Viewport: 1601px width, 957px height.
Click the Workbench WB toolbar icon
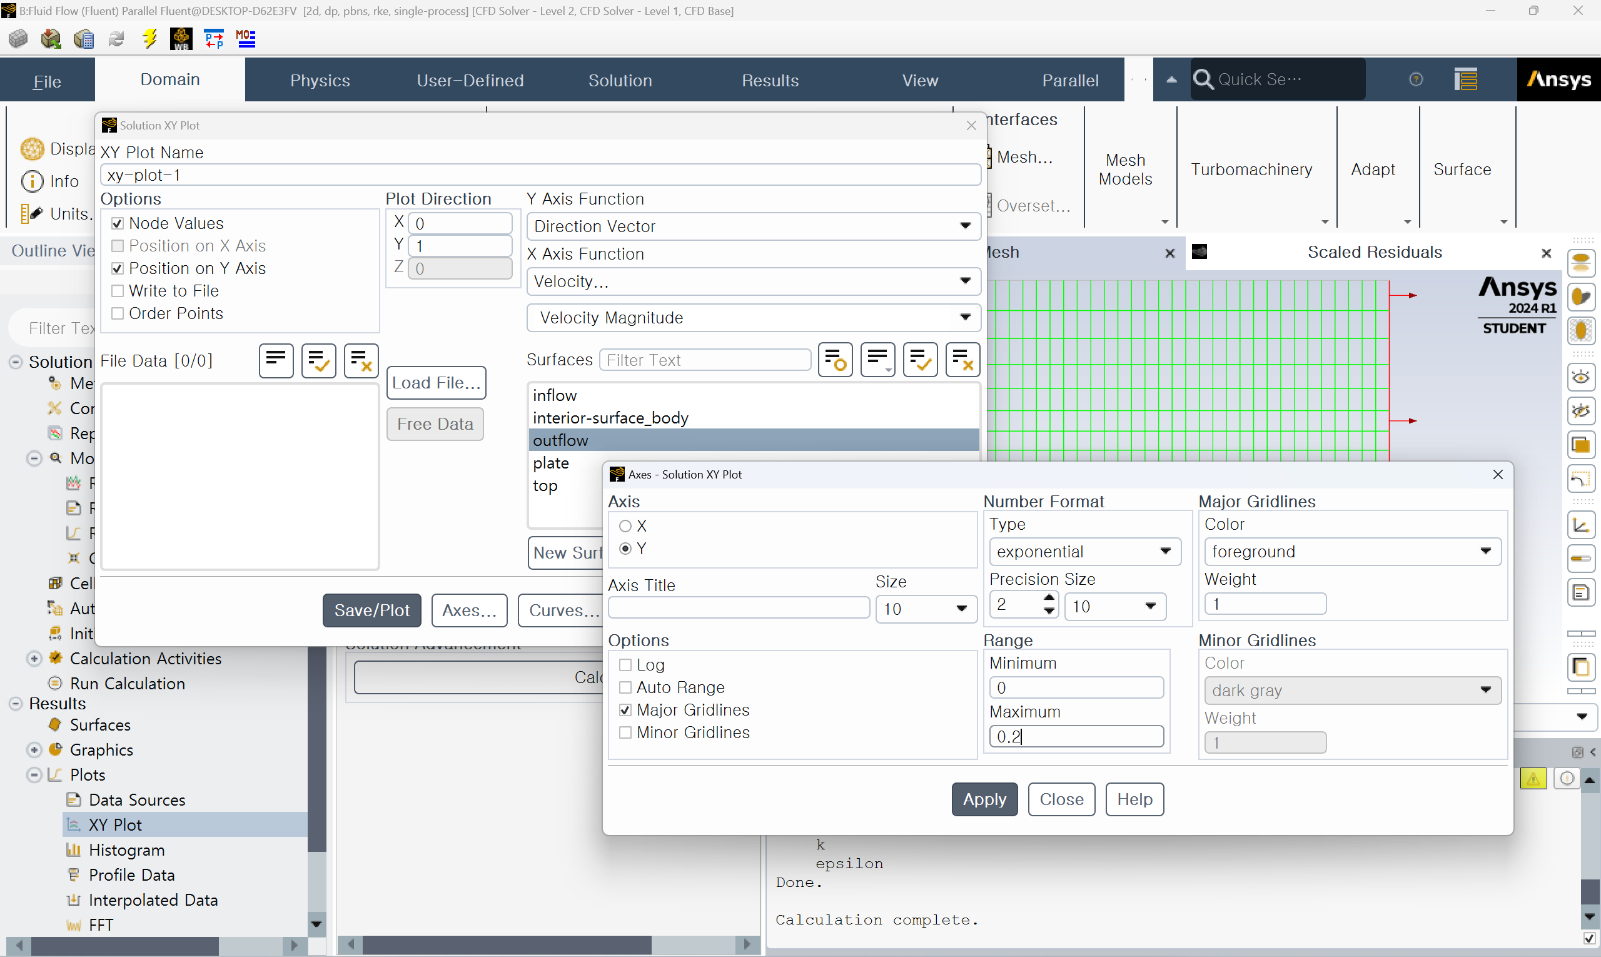[181, 39]
